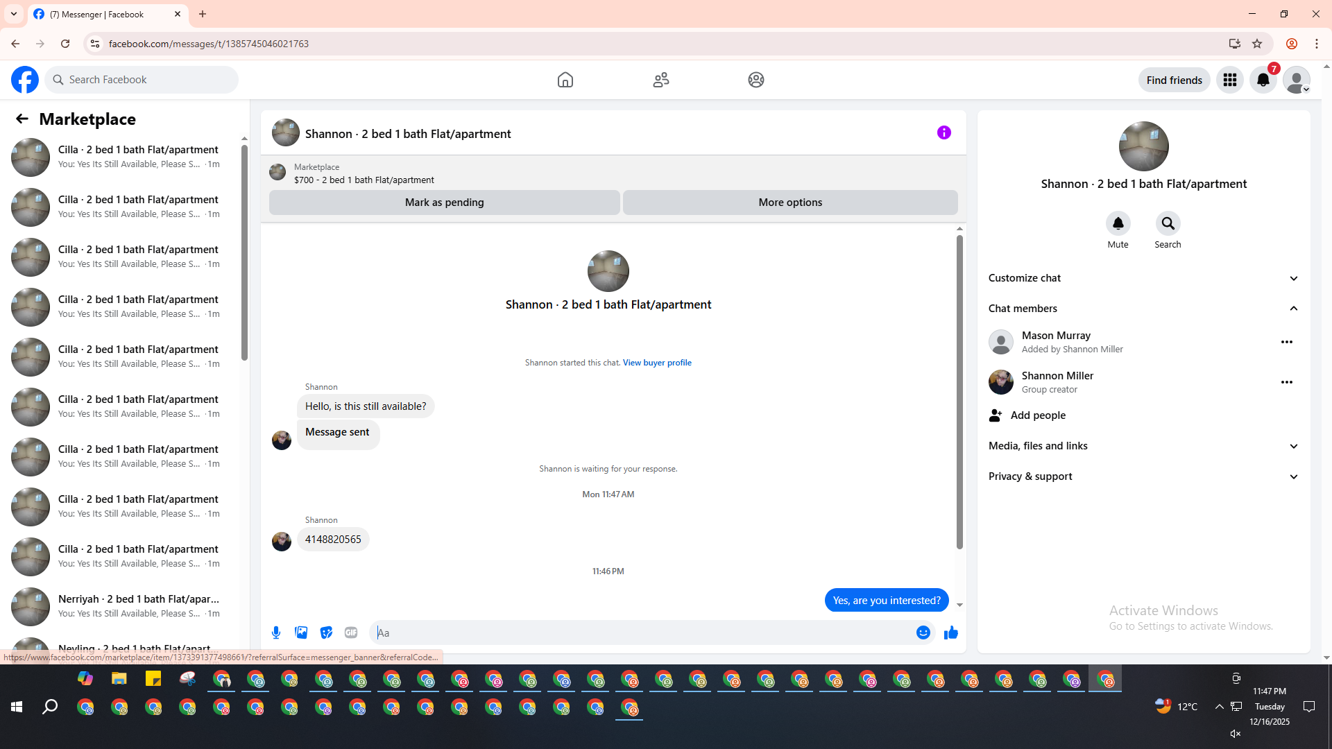Select the 'Yes, are you interested?' message
This screenshot has width=1332, height=749.
click(x=887, y=601)
